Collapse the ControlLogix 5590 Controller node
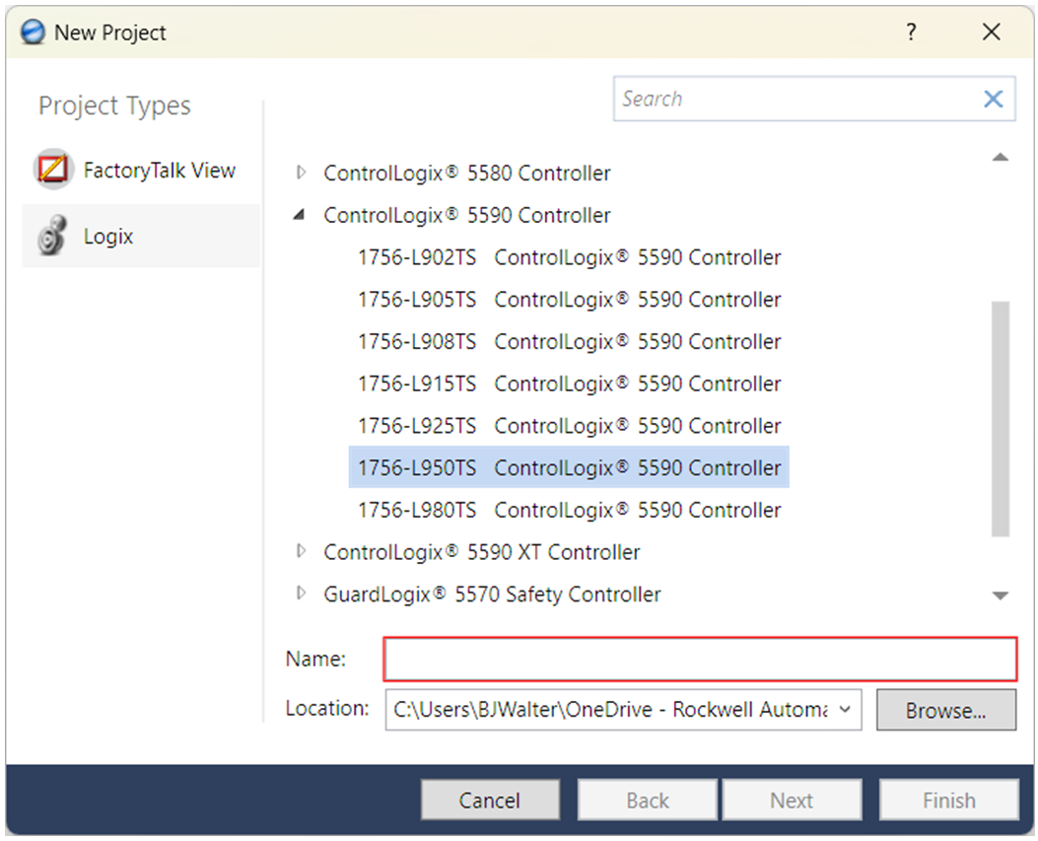This screenshot has height=841, width=1038. [299, 214]
